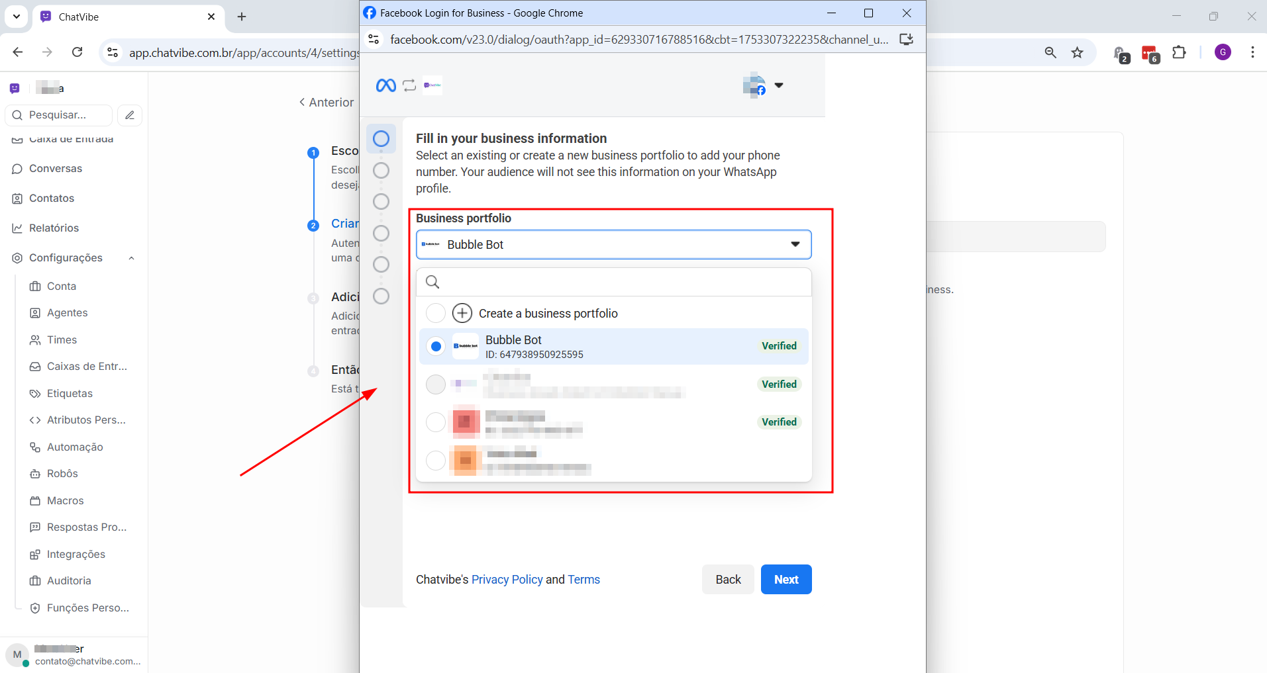The height and width of the screenshot is (673, 1267).
Task: Open a new browser tab
Action: coord(242,17)
